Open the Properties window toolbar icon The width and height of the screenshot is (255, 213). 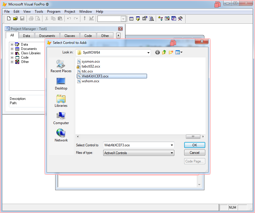[x=145, y=18]
